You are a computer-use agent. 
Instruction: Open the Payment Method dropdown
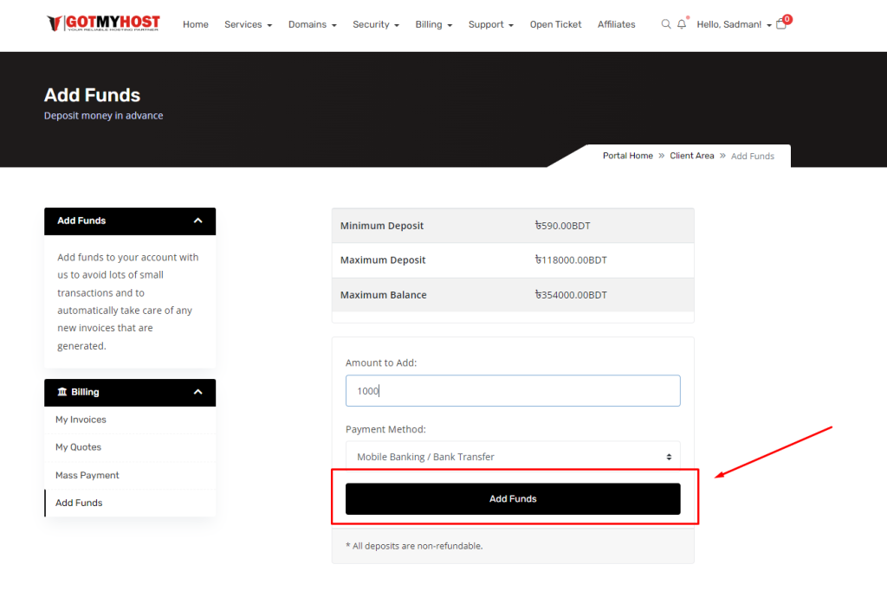tap(513, 457)
